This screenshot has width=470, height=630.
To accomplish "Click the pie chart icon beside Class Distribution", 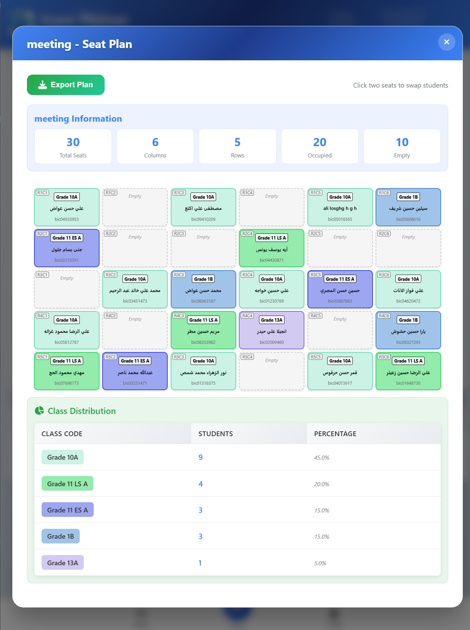I will pyautogui.click(x=40, y=411).
